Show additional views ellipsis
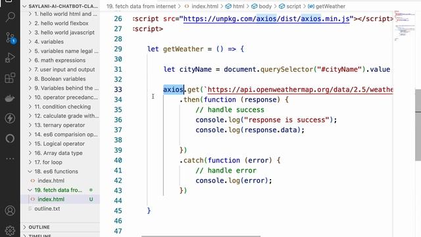The height and width of the screenshot is (237, 421). 11,159
